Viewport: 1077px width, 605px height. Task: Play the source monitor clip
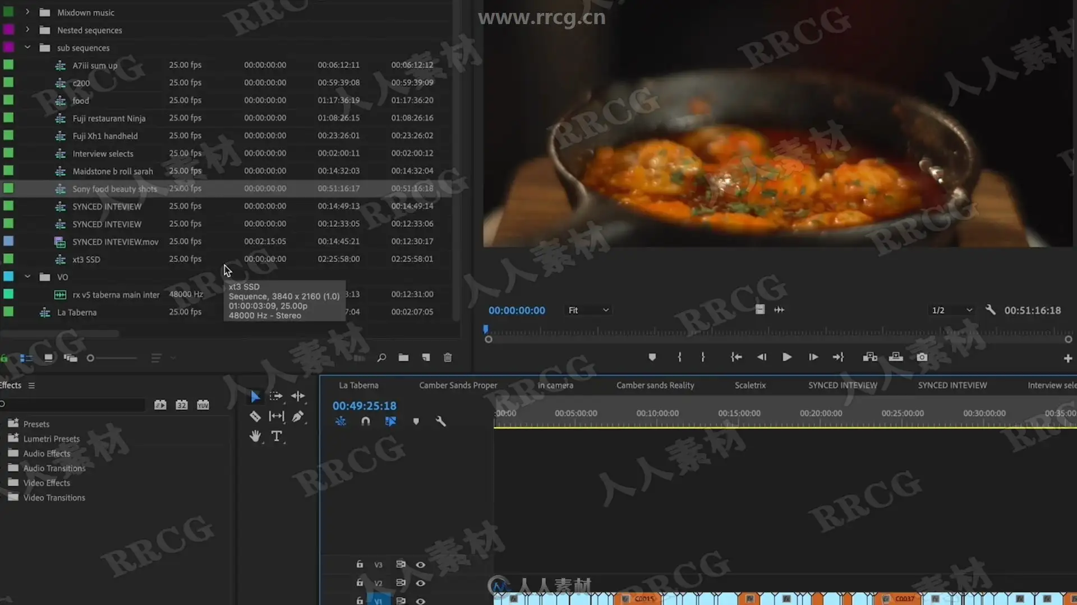pyautogui.click(x=787, y=357)
